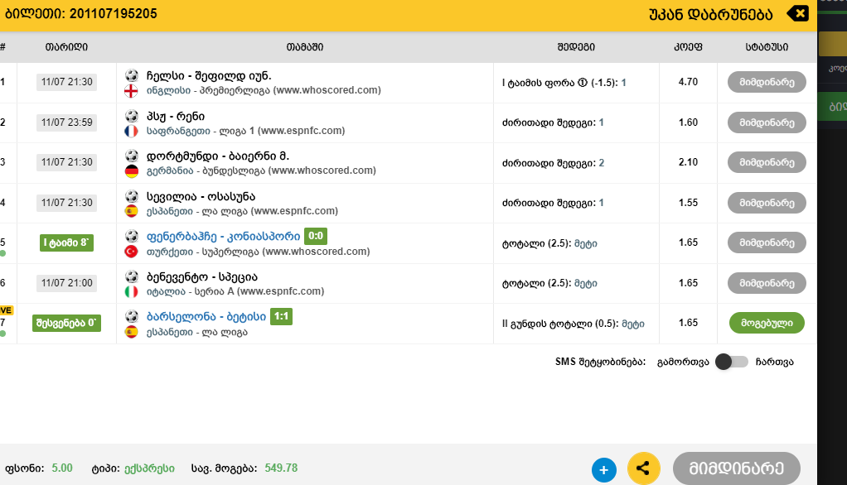The image size is (847, 485).
Task: Click the 1:1 live score badge
Action: click(281, 317)
